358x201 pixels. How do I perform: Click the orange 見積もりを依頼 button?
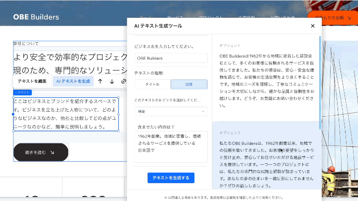pyautogui.click(x=340, y=18)
